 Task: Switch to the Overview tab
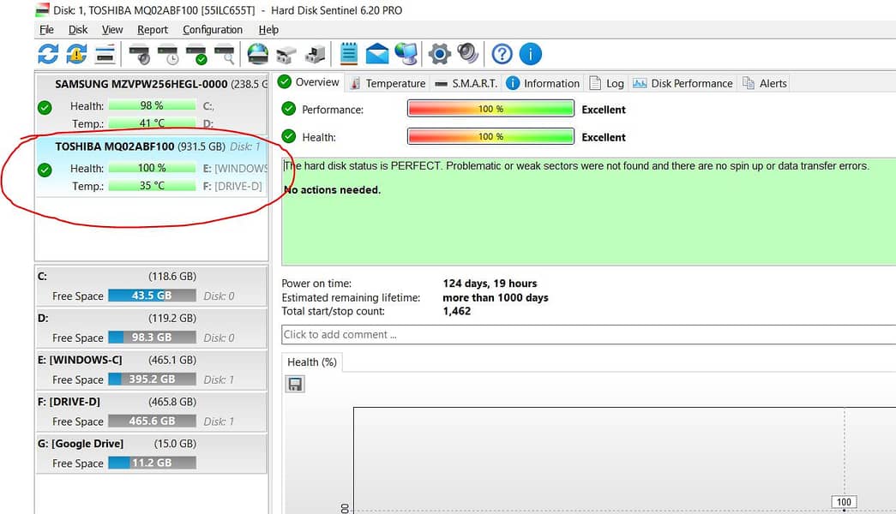(x=309, y=82)
